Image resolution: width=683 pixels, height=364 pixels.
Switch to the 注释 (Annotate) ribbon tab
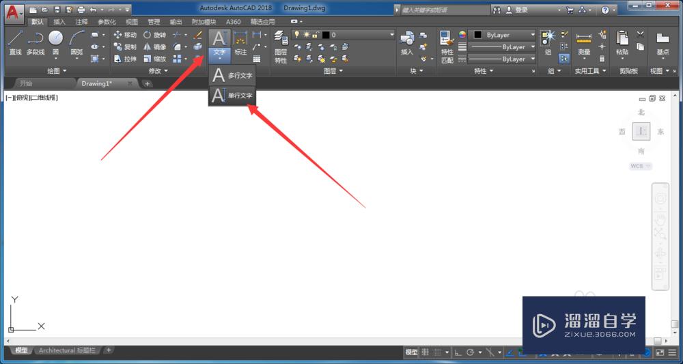click(x=81, y=21)
